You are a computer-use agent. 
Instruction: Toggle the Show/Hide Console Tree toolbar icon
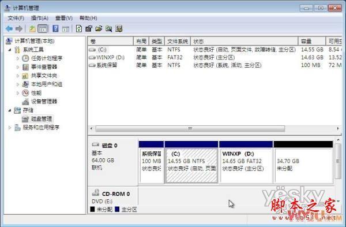(x=43, y=29)
